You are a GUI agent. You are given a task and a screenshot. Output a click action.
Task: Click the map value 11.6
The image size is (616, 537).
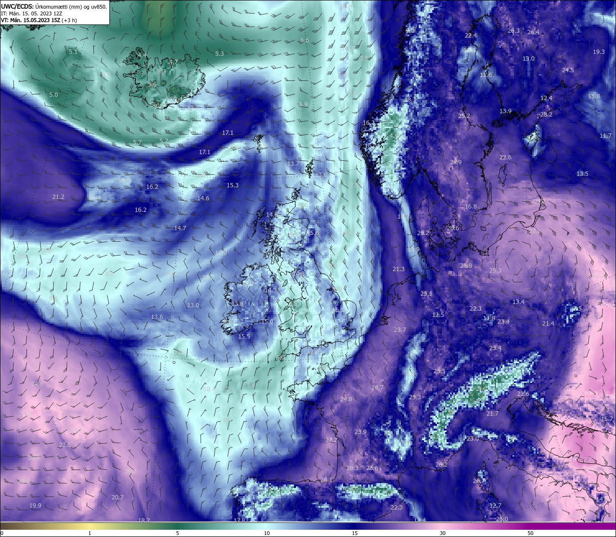[486, 75]
